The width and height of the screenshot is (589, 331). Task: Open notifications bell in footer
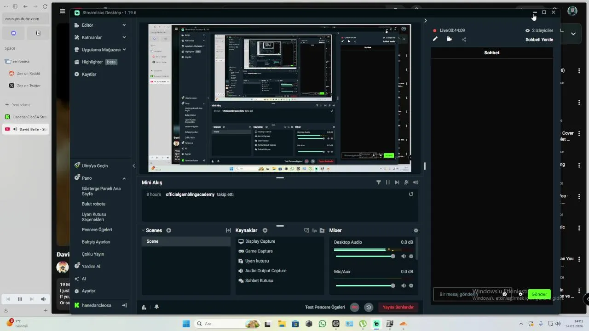tap(156, 307)
